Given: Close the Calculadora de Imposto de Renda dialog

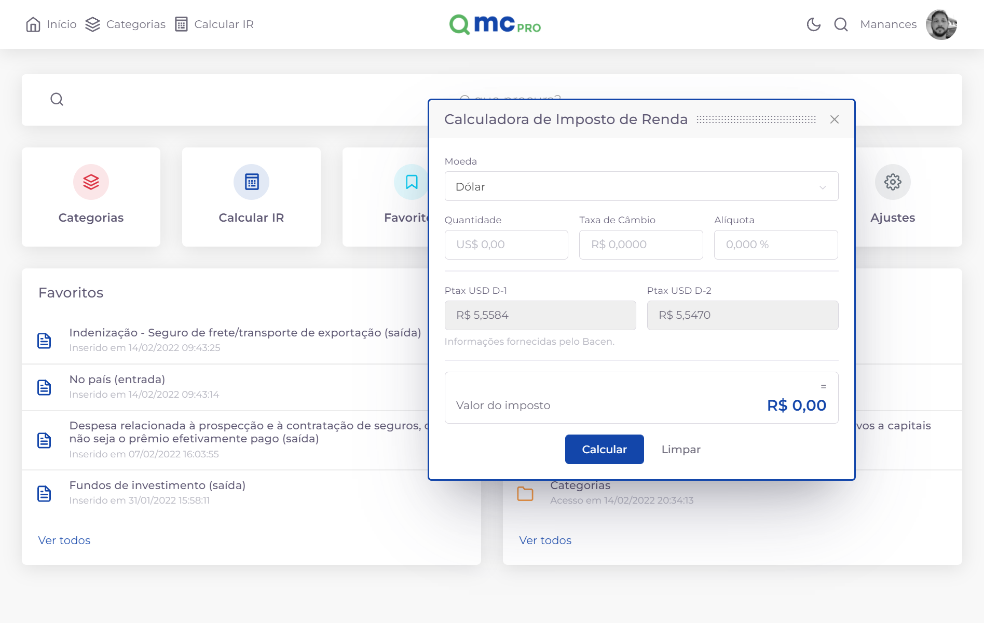Looking at the screenshot, I should [x=834, y=119].
